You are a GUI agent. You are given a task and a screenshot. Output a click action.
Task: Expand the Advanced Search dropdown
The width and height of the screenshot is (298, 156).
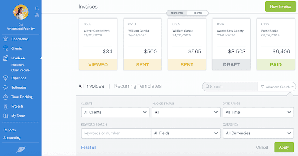tap(277, 87)
